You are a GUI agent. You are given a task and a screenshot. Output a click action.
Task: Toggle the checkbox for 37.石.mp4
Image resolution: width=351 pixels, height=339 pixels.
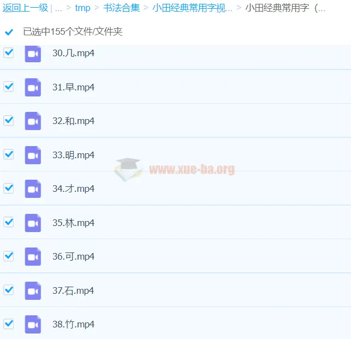pyautogui.click(x=9, y=289)
